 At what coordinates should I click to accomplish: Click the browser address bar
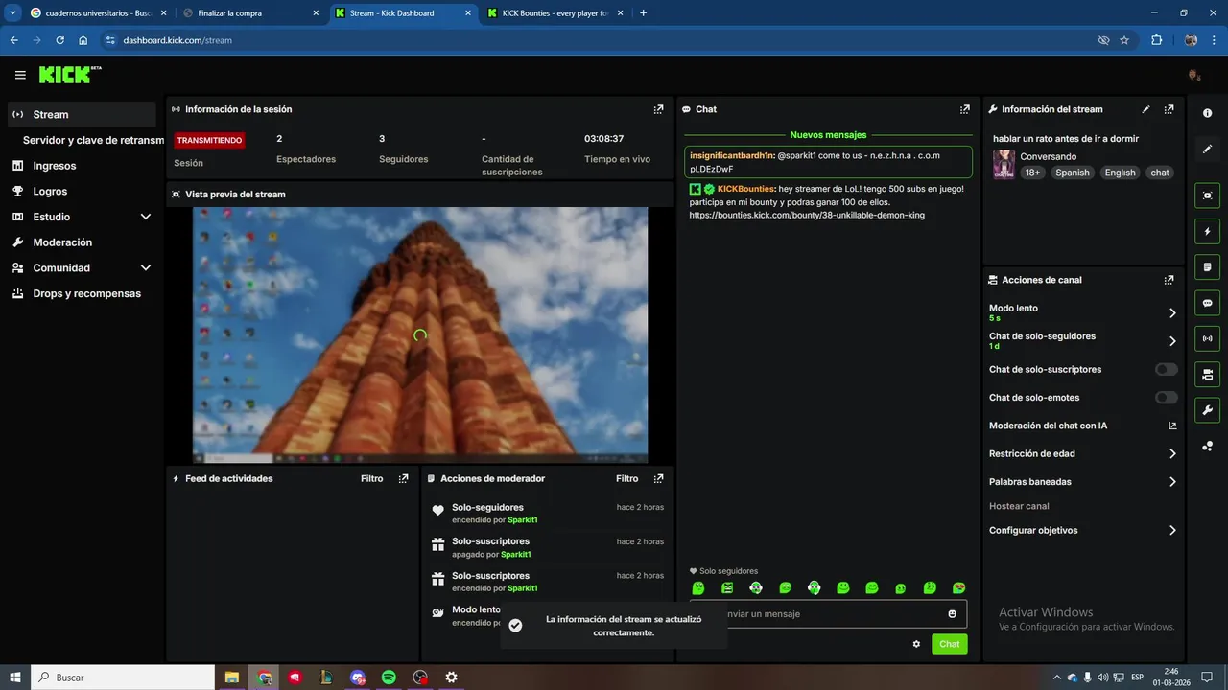pyautogui.click(x=595, y=40)
